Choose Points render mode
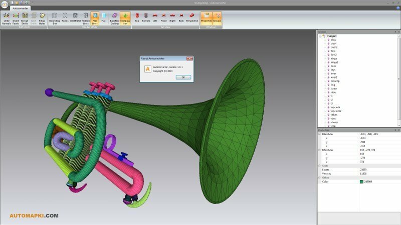Viewport: 401px width, 225px height. coord(65,18)
